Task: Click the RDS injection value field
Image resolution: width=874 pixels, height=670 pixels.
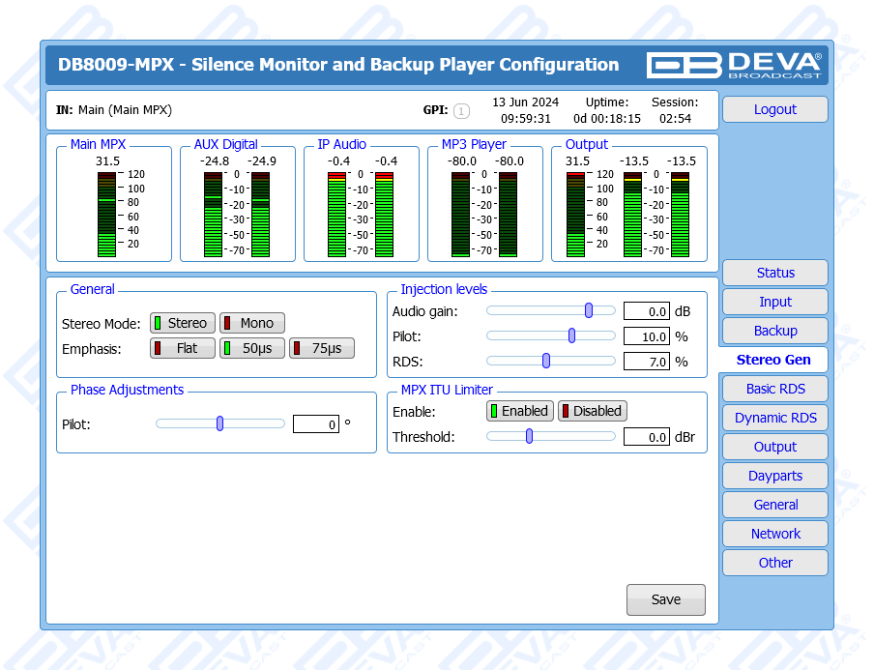Action: coord(646,362)
